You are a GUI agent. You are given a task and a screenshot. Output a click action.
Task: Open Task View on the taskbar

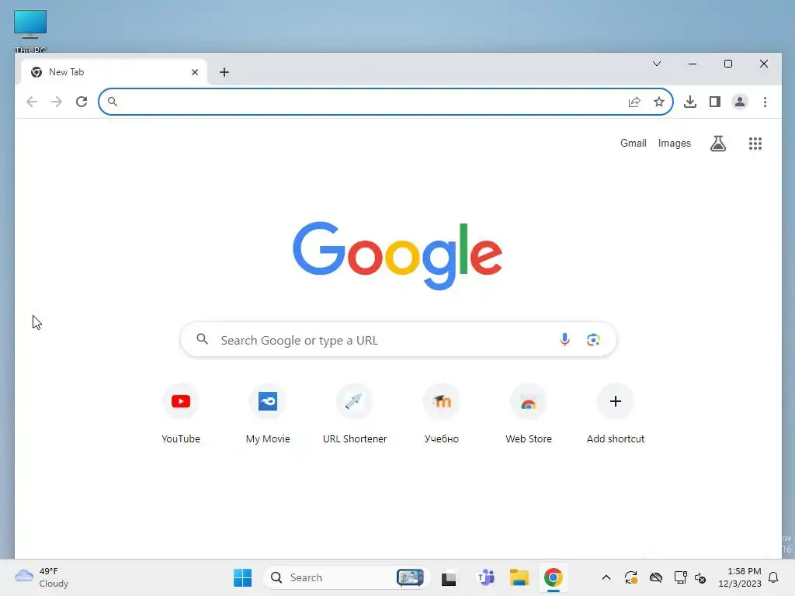449,578
